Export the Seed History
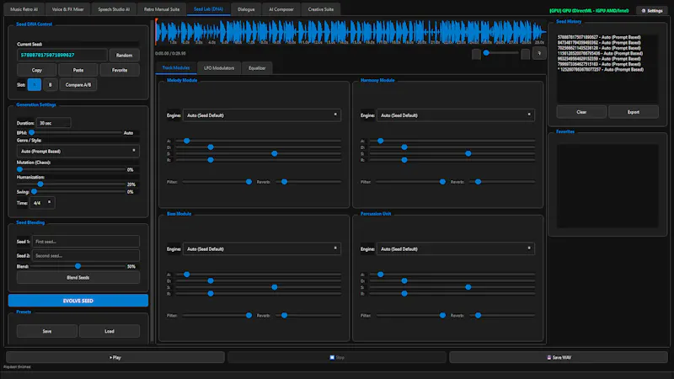674x379 pixels. pos(634,112)
